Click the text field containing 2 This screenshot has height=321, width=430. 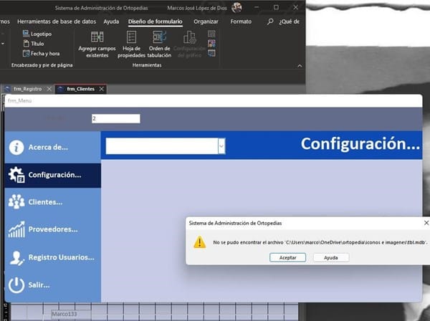tap(115, 118)
